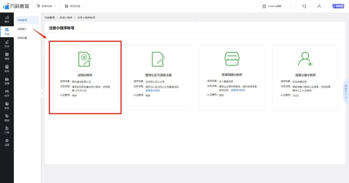
Task: Click the 凡科教育 logo
Action: [x=16, y=6]
